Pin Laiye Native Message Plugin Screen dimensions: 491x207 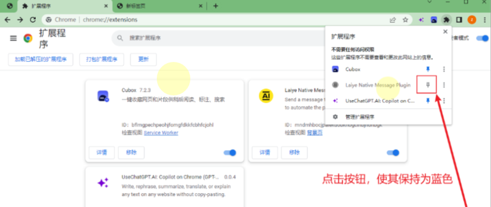click(428, 85)
